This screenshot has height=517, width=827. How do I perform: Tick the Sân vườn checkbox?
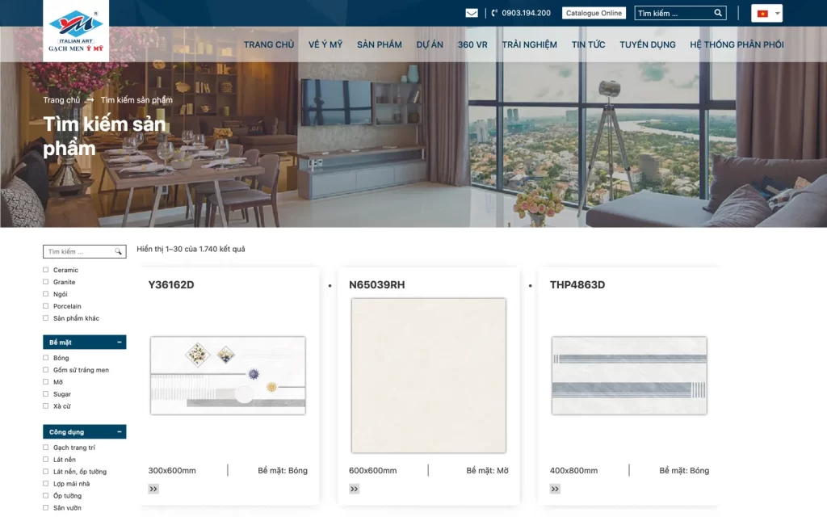pos(45,508)
